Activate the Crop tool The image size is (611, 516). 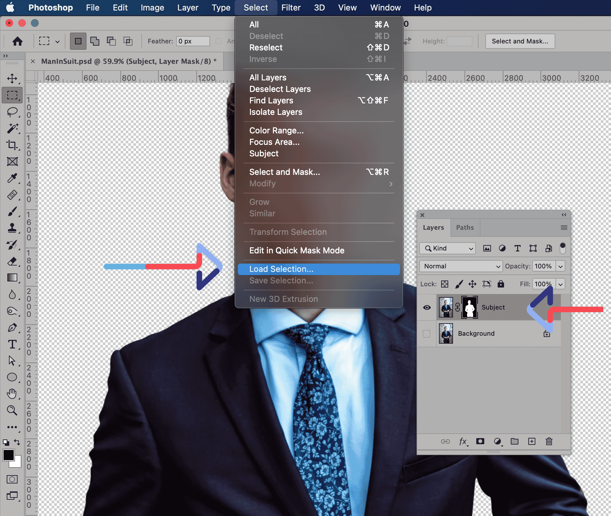click(12, 145)
